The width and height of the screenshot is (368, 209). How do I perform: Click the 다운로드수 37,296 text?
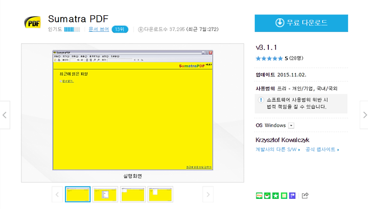tap(164, 29)
